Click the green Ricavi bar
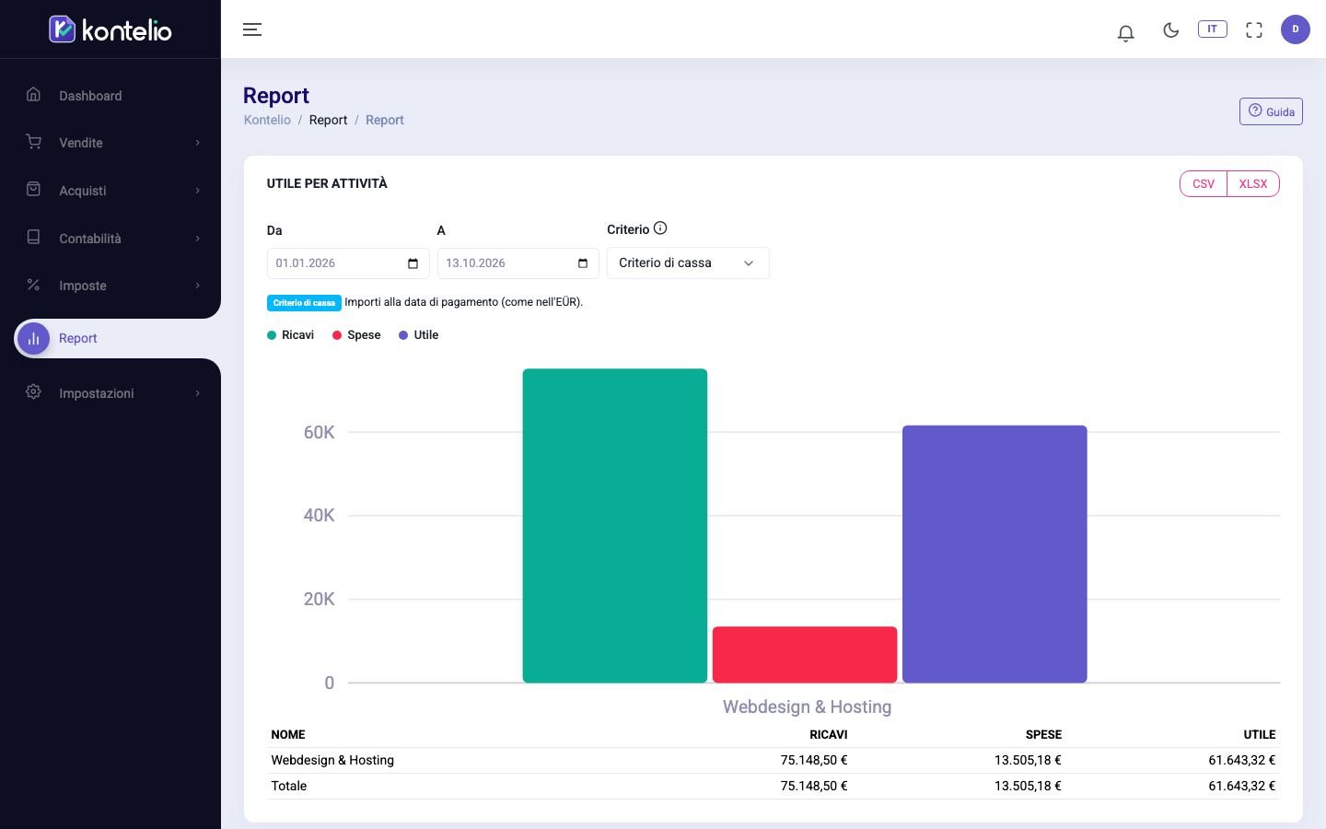The height and width of the screenshot is (829, 1326). pos(615,526)
